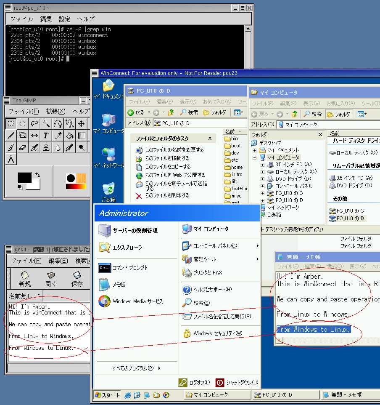Image resolution: width=380 pixels, height=405 pixels.
Task: Switch to the 名前無し 1* tab in gedit
Action: tap(25, 296)
